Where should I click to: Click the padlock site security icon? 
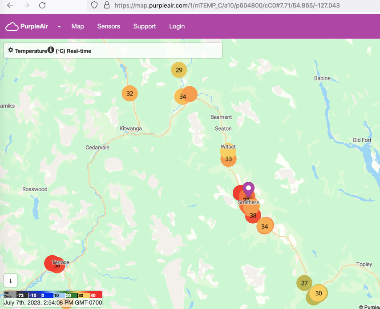(106, 5)
